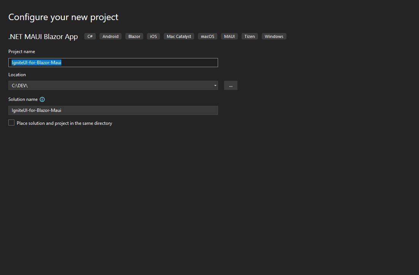The image size is (419, 275).
Task: Click inside the C:\DEV\ location path field
Action: pos(110,85)
